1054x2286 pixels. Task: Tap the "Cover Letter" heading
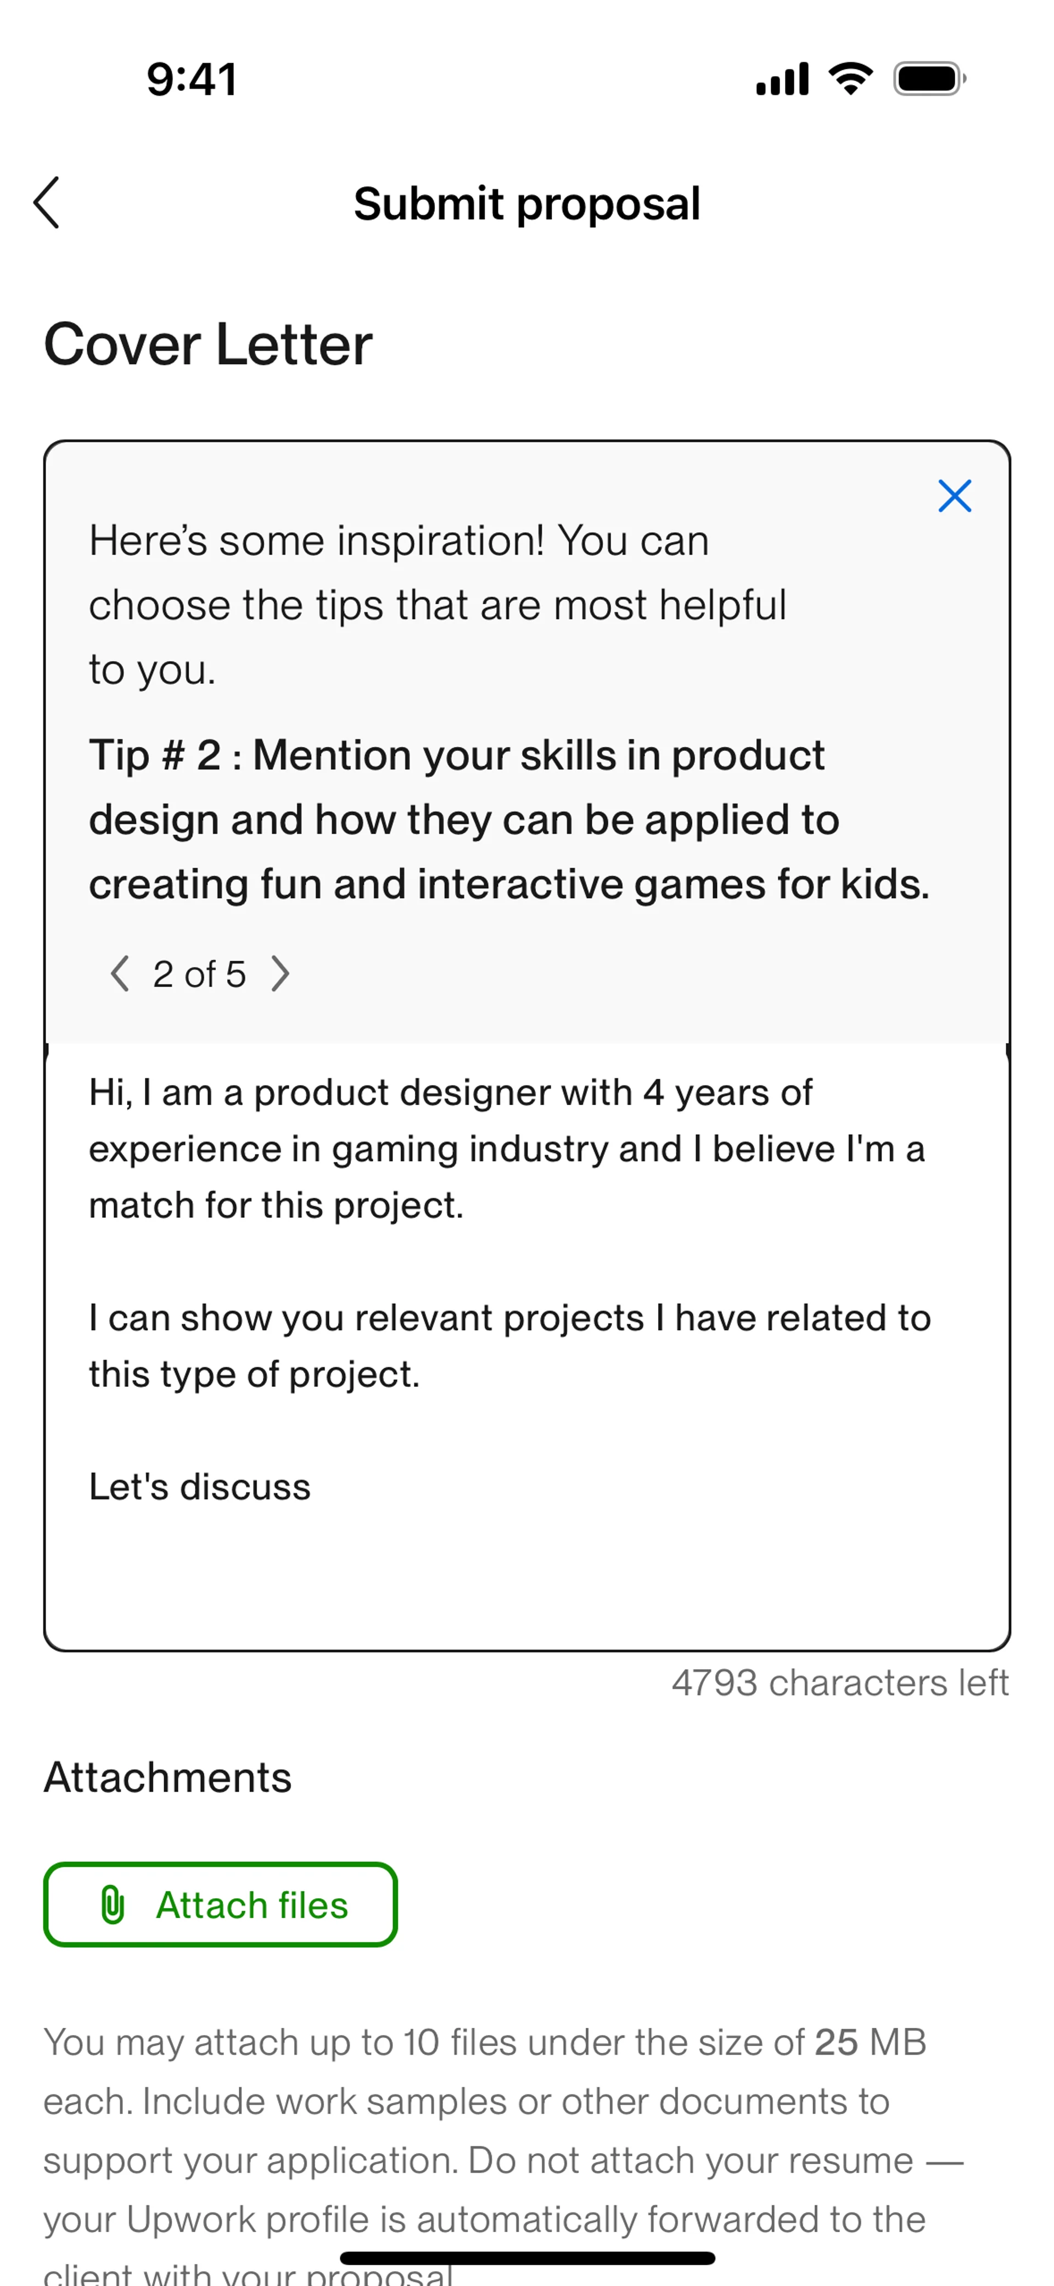(x=209, y=344)
